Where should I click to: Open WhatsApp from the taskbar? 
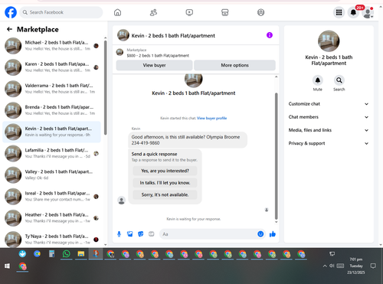67,254
